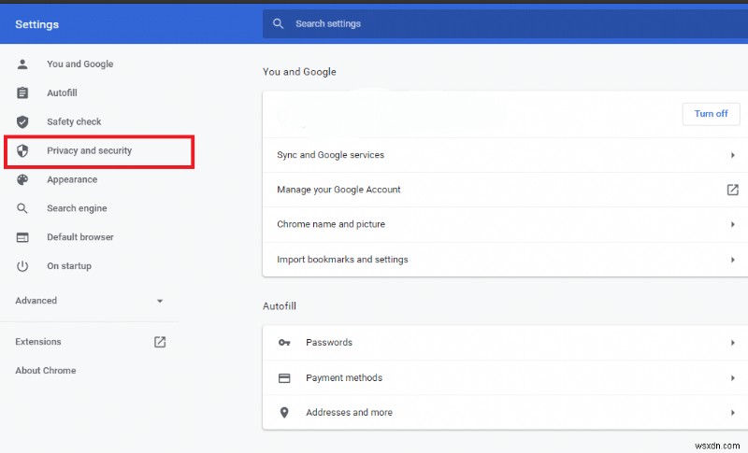Open Manage your Google Account link
The width and height of the screenshot is (748, 453).
click(x=733, y=190)
